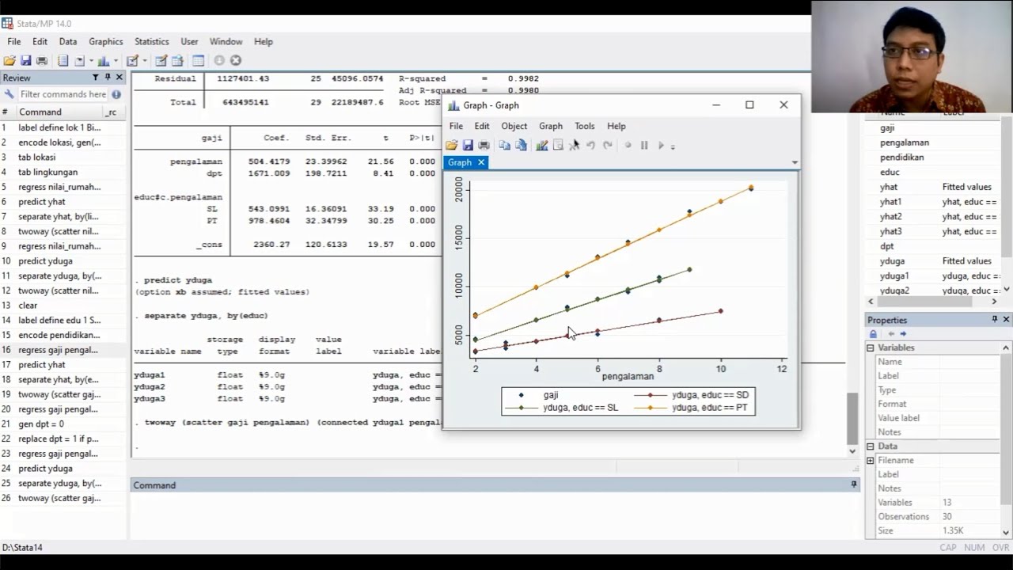The height and width of the screenshot is (570, 1013).
Task: Open the Do-file Editor icon
Action: (x=132, y=61)
